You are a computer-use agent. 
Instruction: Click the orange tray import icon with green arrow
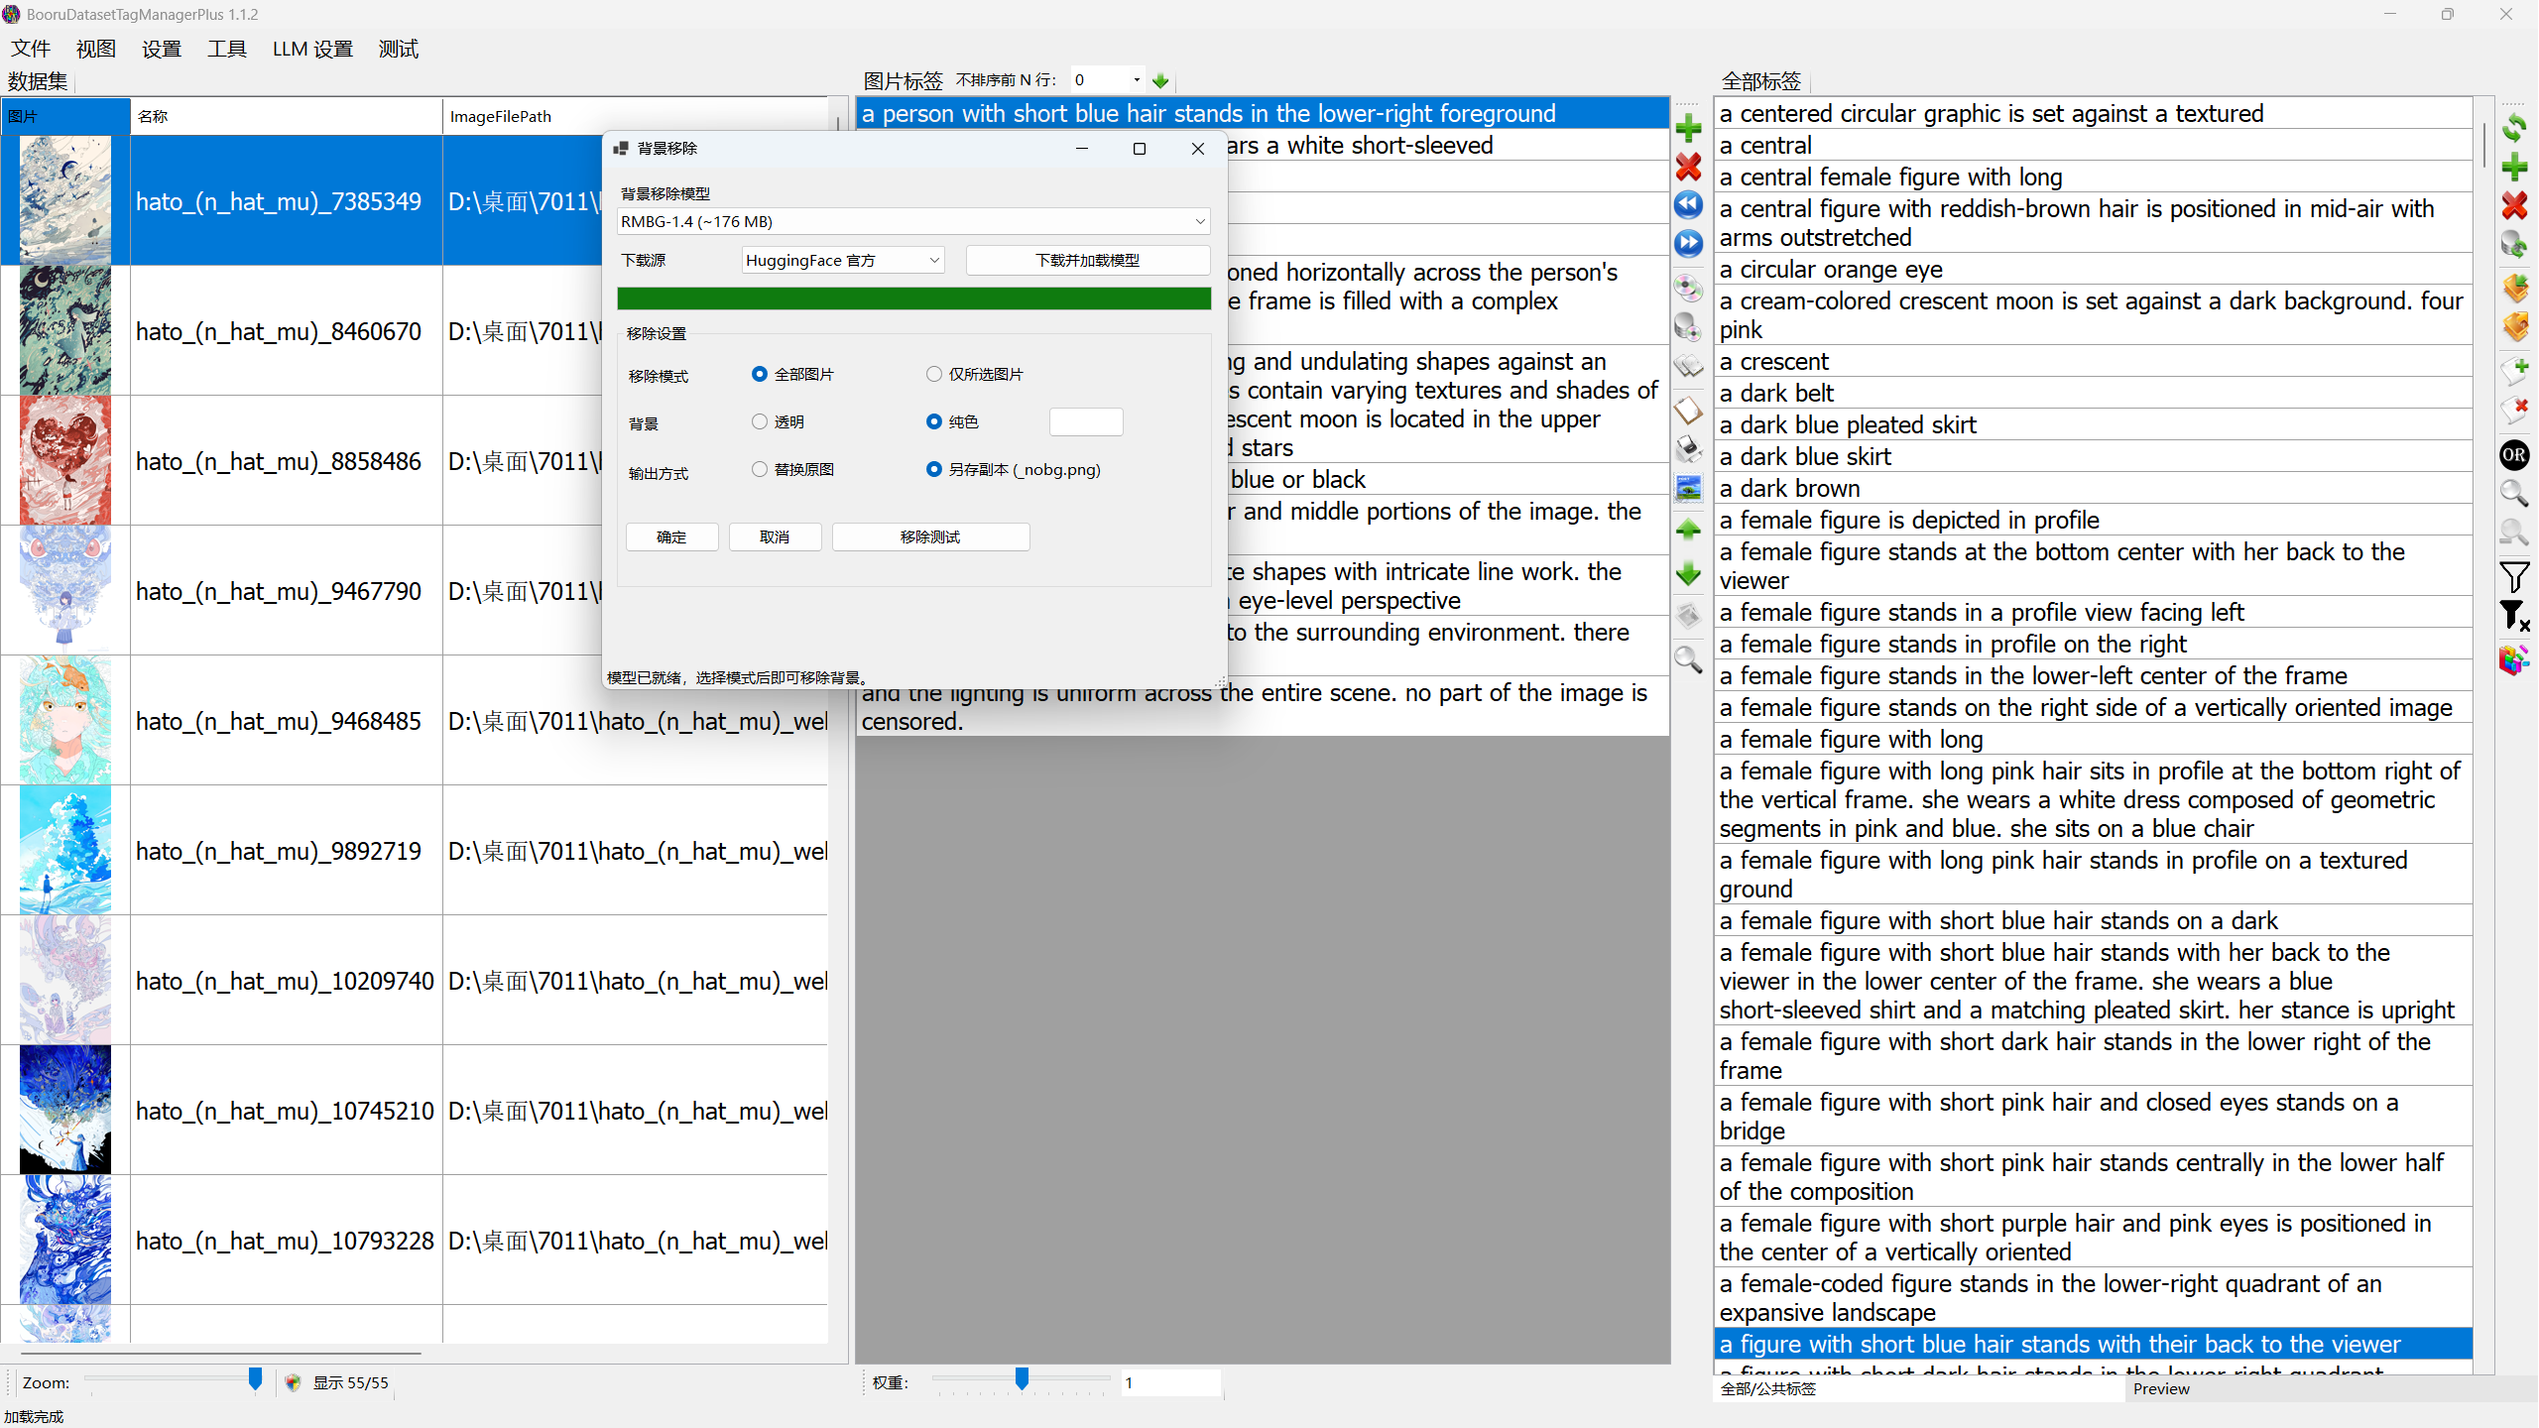tap(2514, 288)
